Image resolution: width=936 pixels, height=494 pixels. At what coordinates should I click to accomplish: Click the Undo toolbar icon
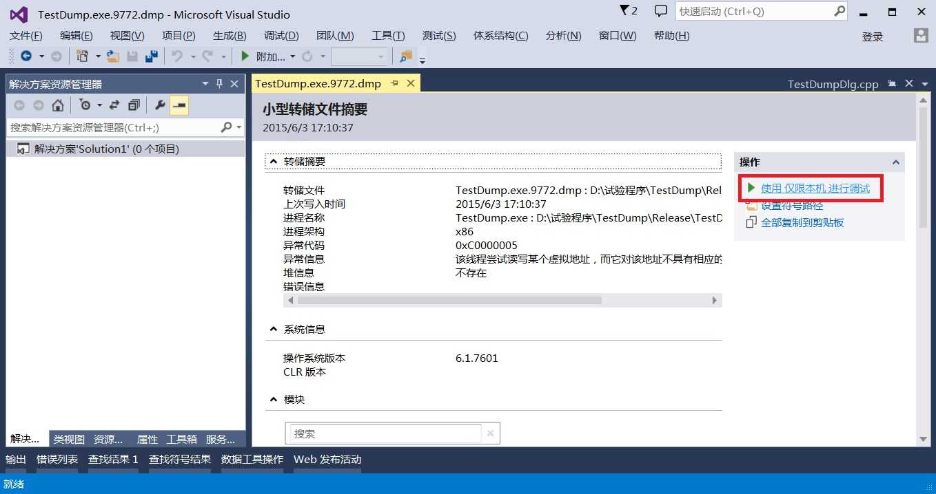(177, 56)
